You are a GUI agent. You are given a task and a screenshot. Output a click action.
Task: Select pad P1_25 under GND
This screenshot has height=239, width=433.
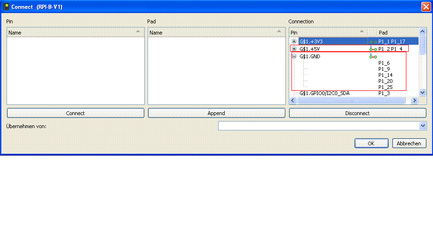[385, 87]
